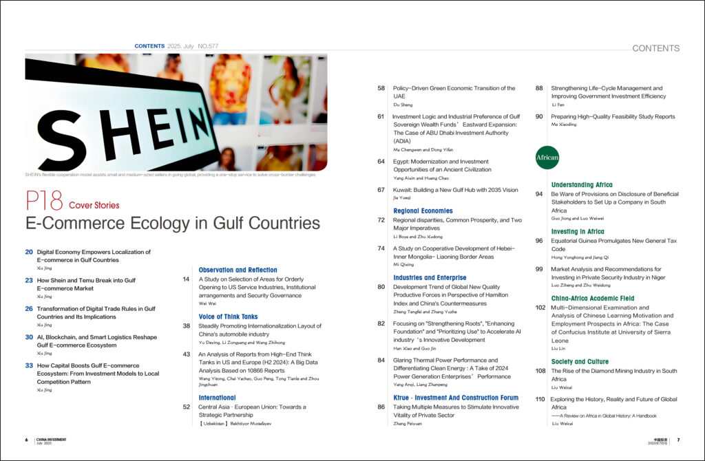Click the green African circle badge
Screen dimensions: 705x461
547,158
